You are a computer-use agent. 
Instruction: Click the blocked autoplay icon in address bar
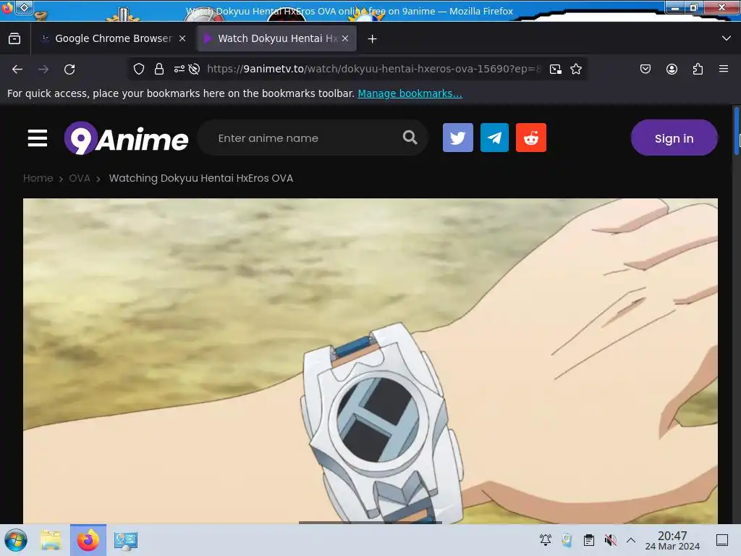point(194,69)
